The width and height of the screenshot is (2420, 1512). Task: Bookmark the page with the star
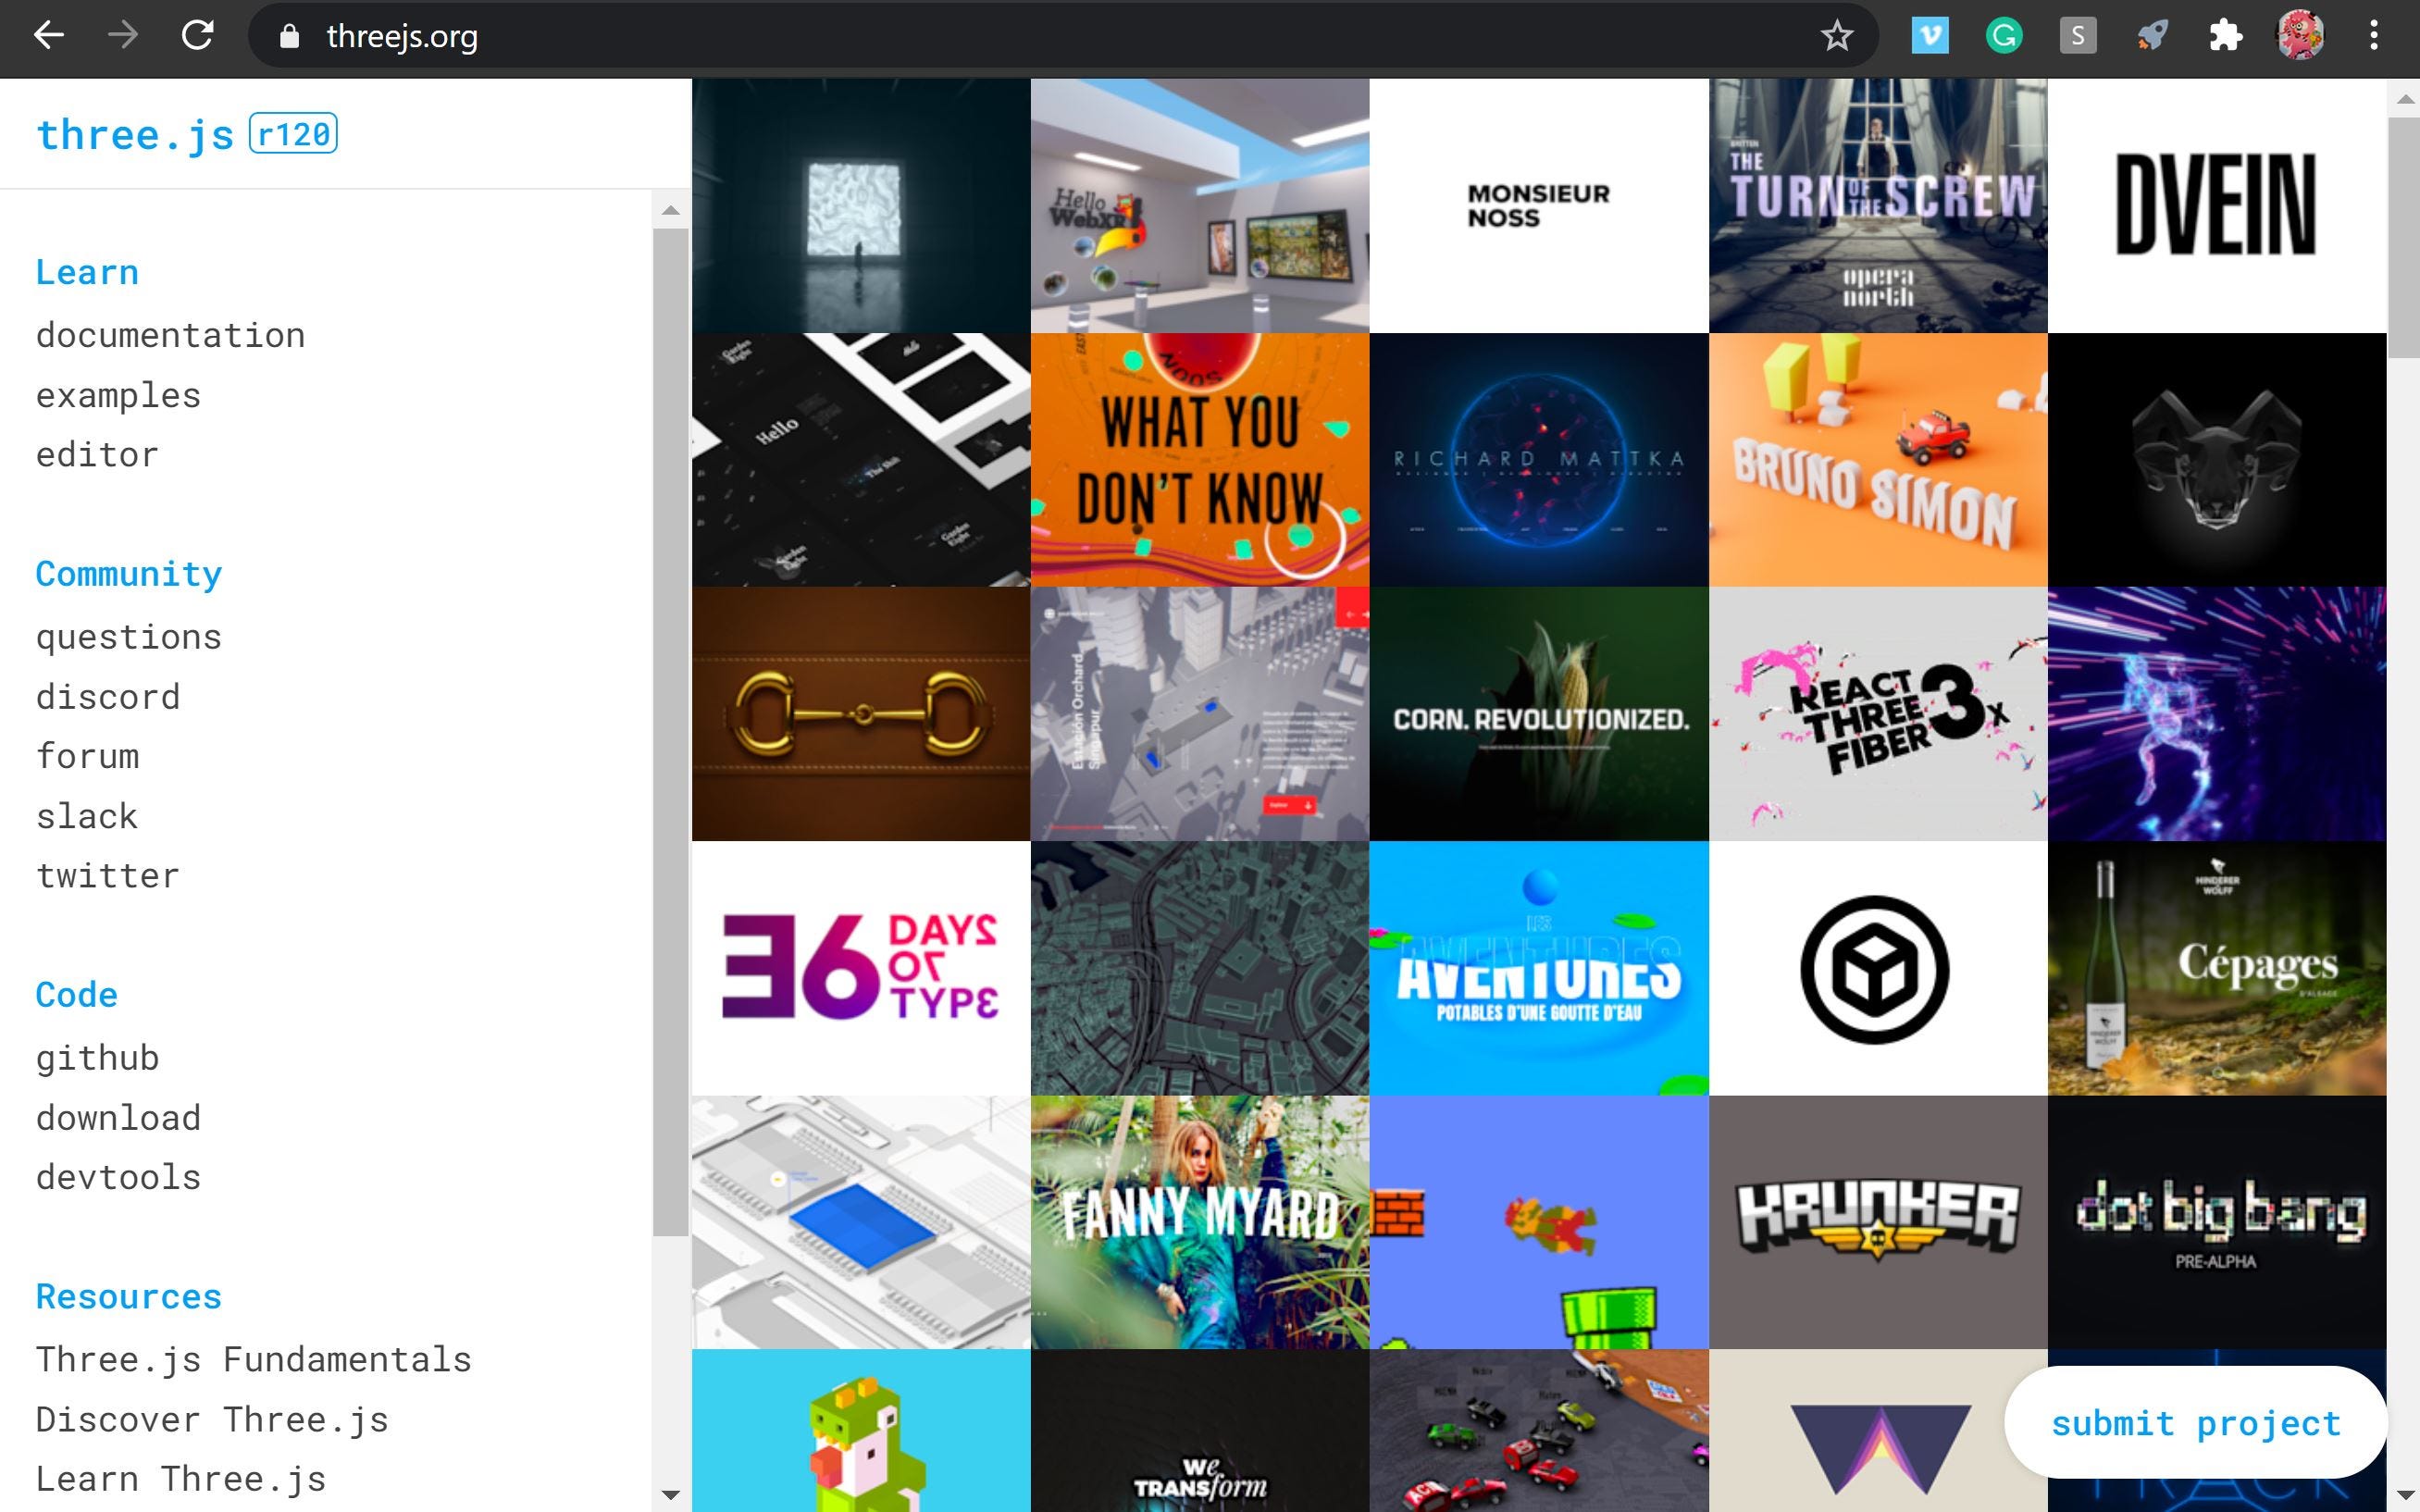point(1836,36)
